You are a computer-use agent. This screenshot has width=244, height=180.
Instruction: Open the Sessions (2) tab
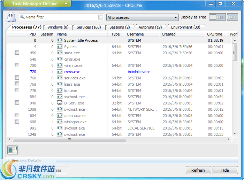(x=120, y=27)
